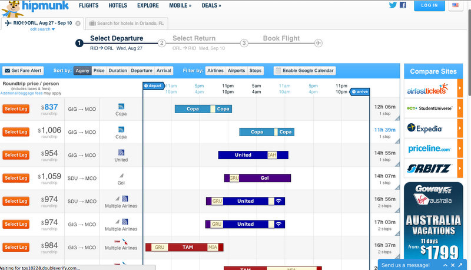Viewport: 471px width, 270px height.
Task: Switch to Search for hotels in Orlando tab
Action: coord(127,24)
